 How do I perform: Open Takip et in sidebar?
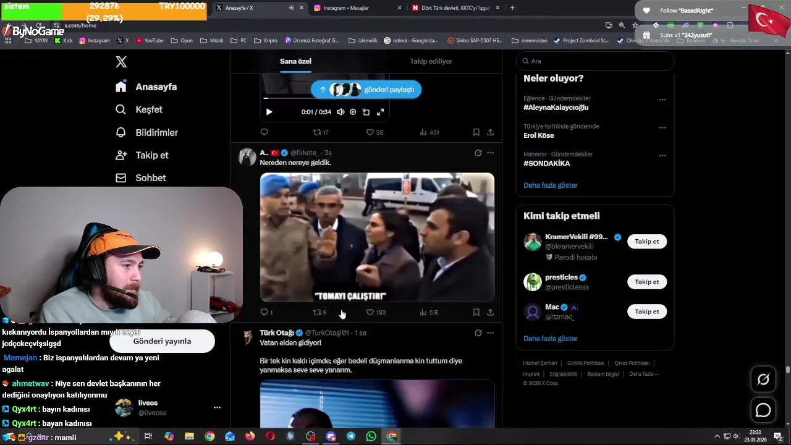coord(142,155)
